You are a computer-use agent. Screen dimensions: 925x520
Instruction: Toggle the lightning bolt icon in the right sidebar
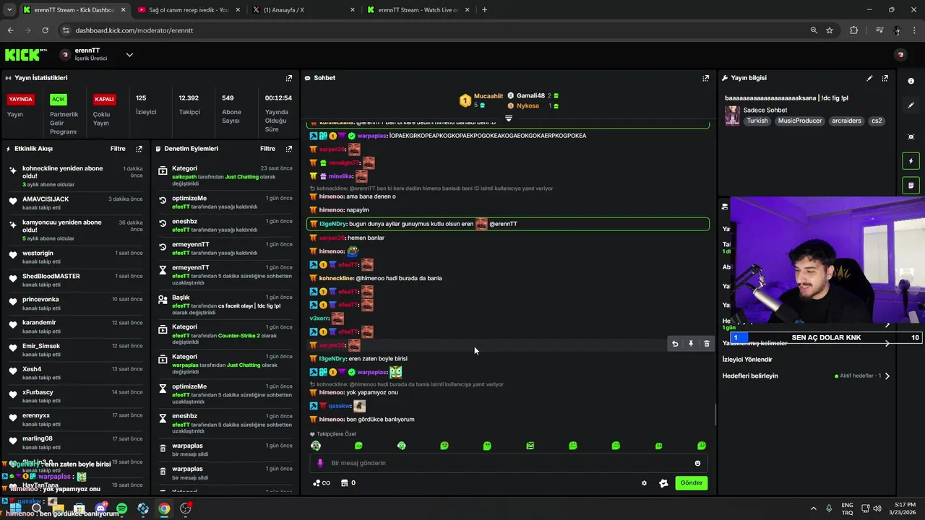tap(911, 161)
